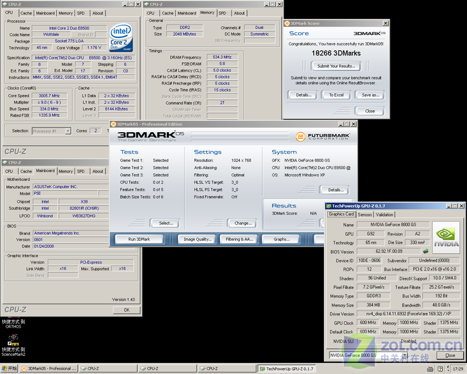This screenshot has width=467, height=374.
Task: Click the drive tray icon beside the help icon
Action: [430, 369]
